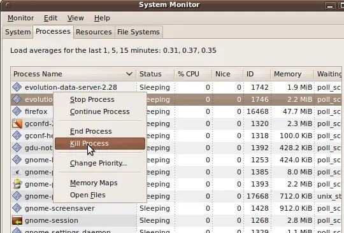The width and height of the screenshot is (344, 233).
Task: Click the icon of process ID 1385
Action: pyautogui.click(x=17, y=172)
